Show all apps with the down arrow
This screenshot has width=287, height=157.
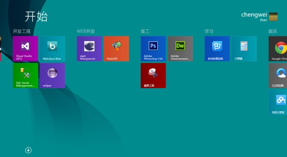coord(28,150)
